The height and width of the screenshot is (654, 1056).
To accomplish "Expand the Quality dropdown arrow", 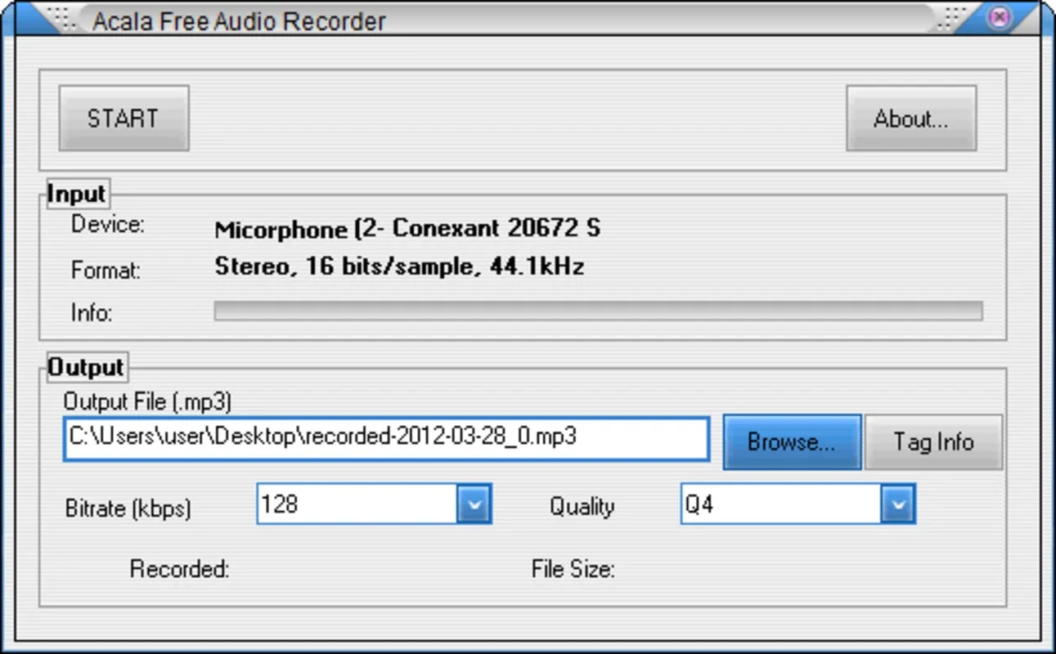I will [x=897, y=504].
